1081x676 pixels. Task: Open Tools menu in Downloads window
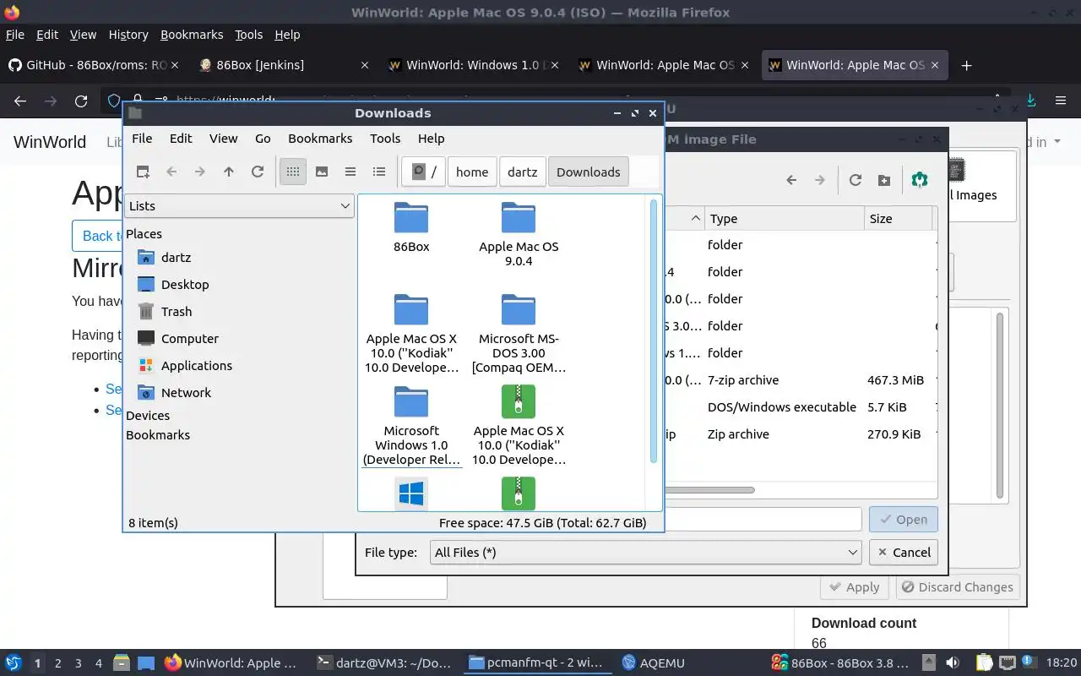click(x=385, y=138)
